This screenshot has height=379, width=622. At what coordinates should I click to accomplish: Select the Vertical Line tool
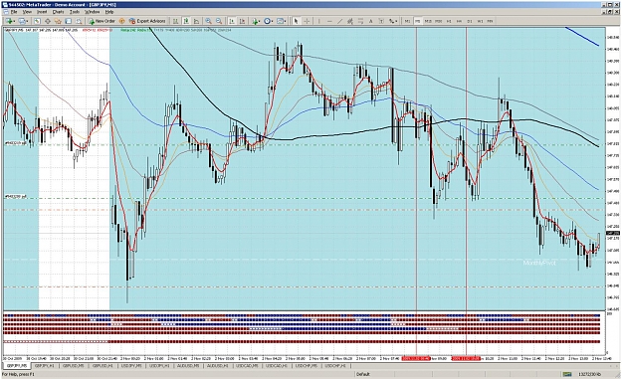[318, 21]
